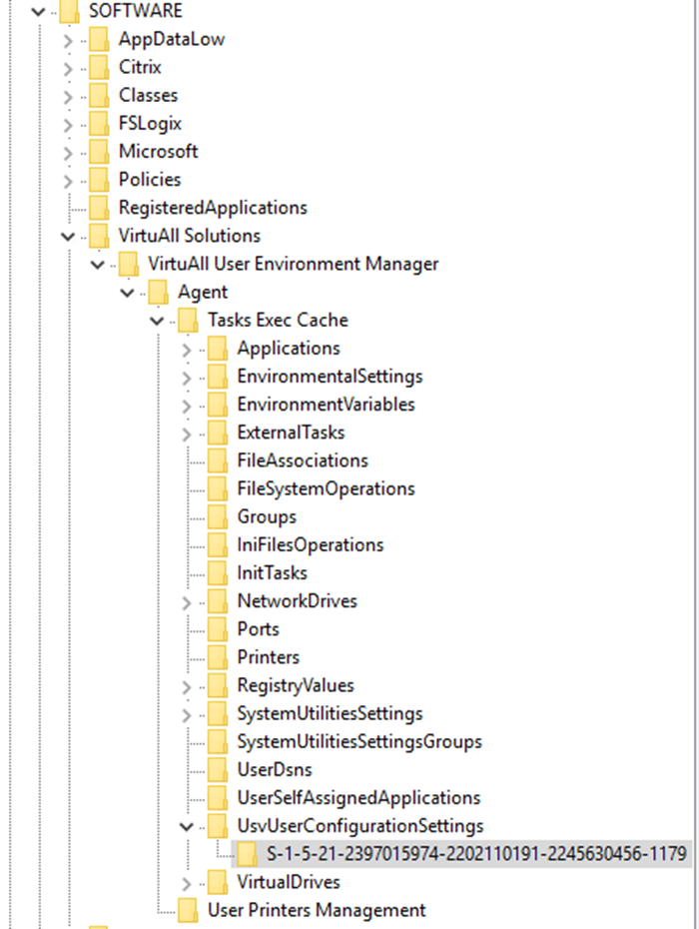Click the IniFilesOperations folder icon
Screen dimensions: 699x929
[218, 545]
